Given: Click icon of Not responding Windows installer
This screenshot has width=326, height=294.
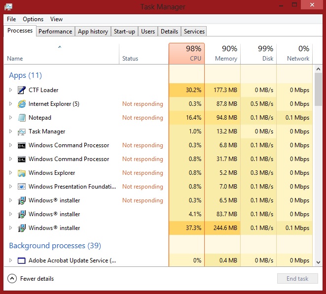Looking at the screenshot, I should pos(22,200).
